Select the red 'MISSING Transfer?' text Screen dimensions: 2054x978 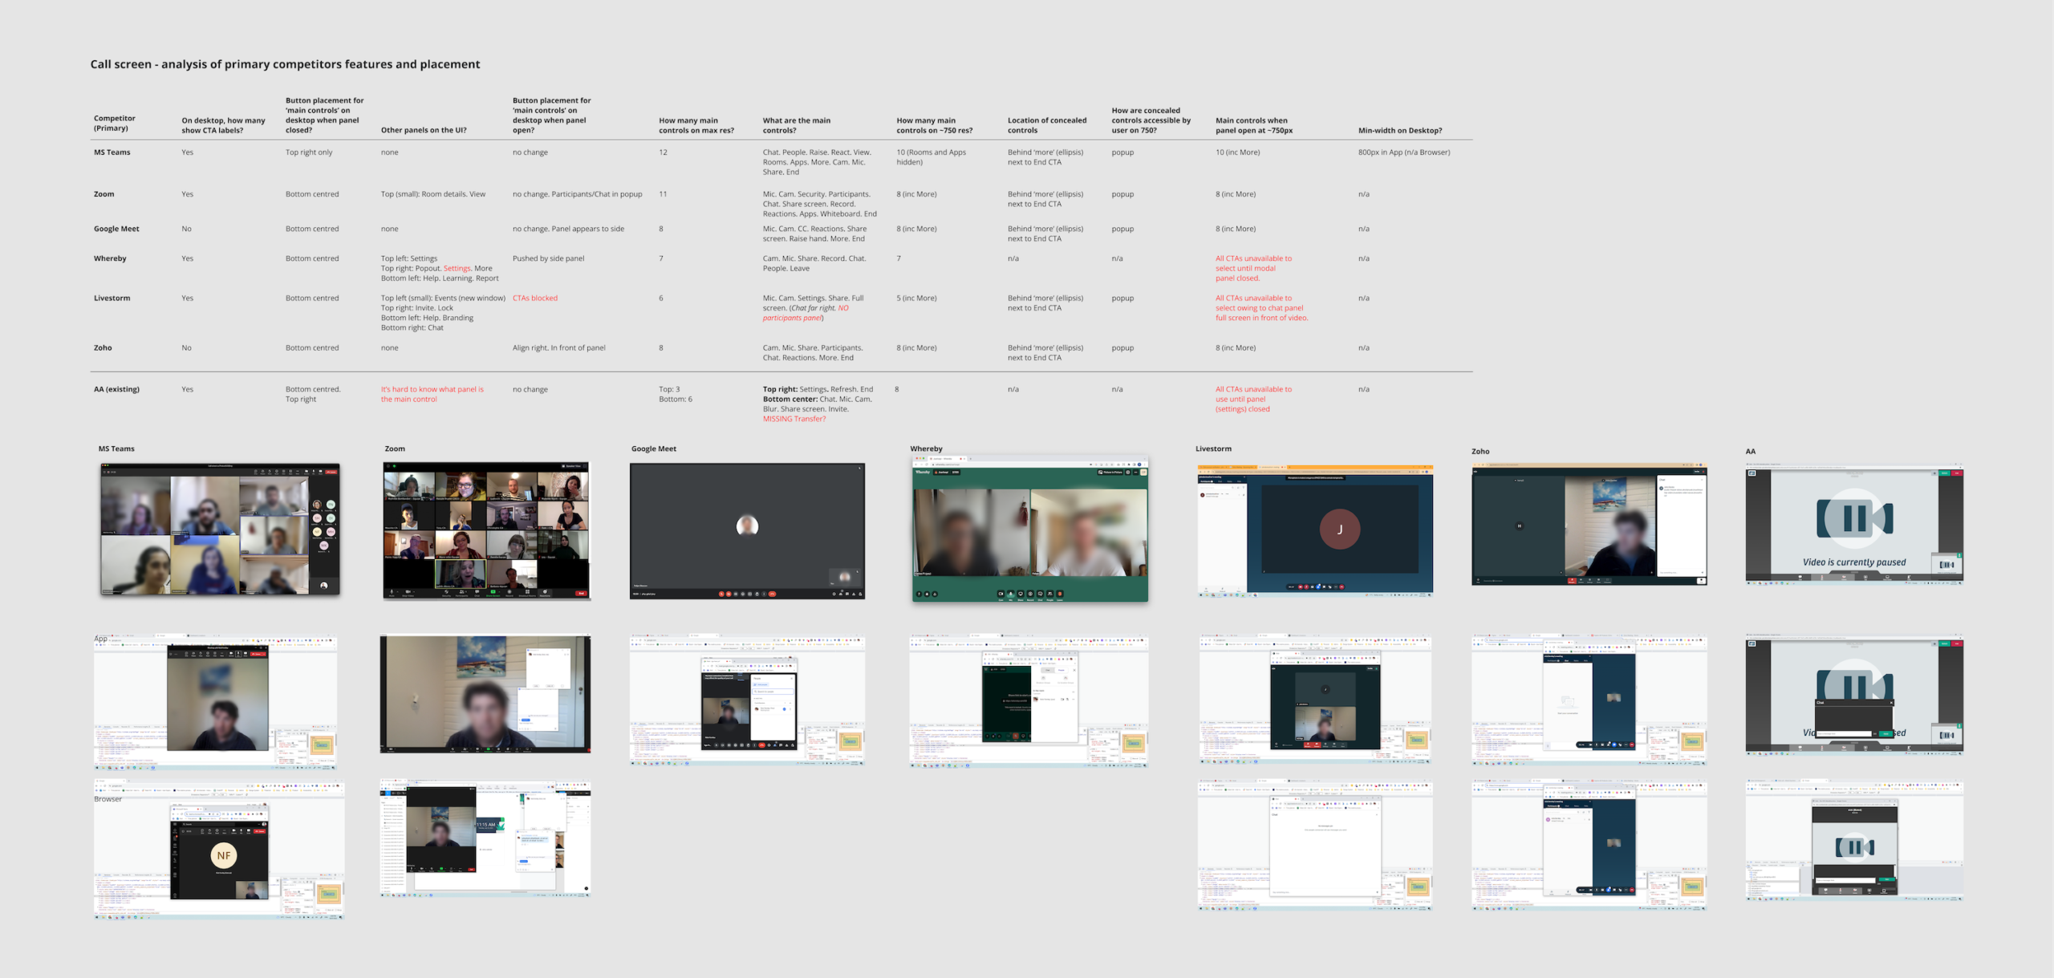[x=794, y=419]
